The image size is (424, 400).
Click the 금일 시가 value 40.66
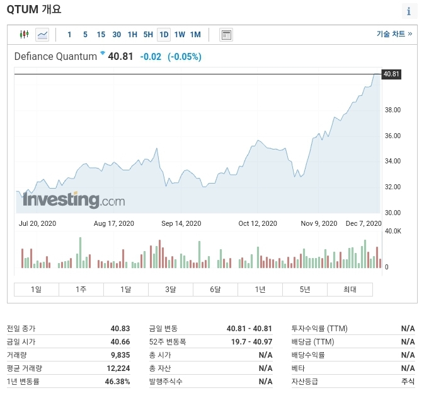(x=120, y=342)
